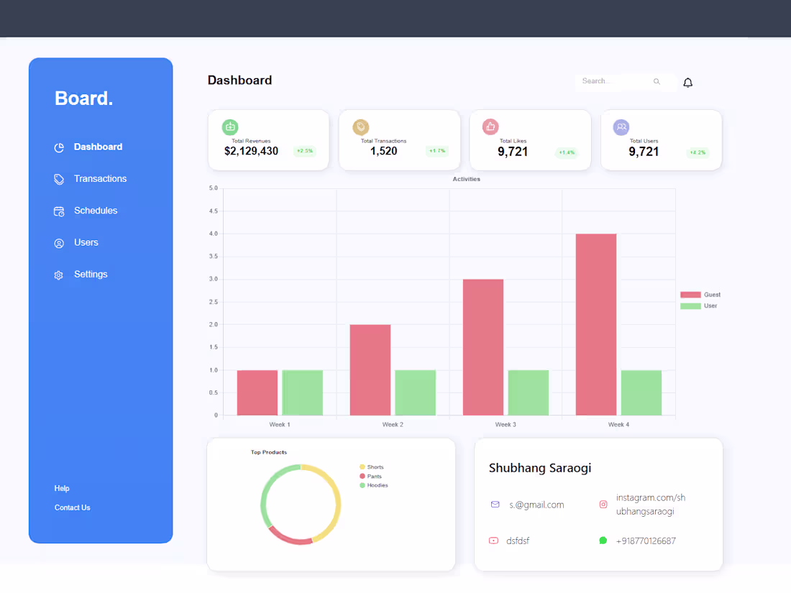Open Transactions via its tag icon
Image resolution: width=791 pixels, height=593 pixels.
click(x=58, y=178)
